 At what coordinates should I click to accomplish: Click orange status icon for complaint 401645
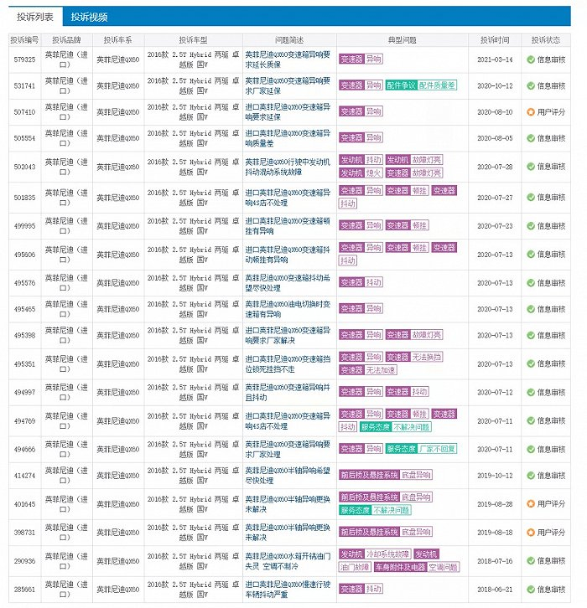click(x=531, y=504)
